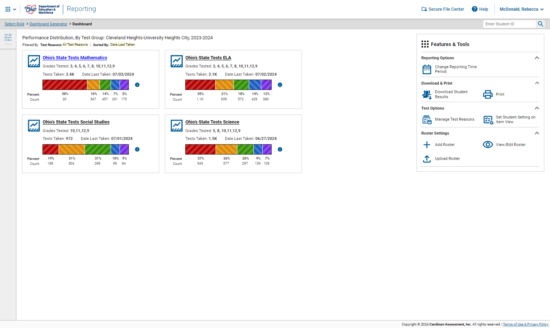Expand the app launcher dropdown arrow

pyautogui.click(x=15, y=10)
